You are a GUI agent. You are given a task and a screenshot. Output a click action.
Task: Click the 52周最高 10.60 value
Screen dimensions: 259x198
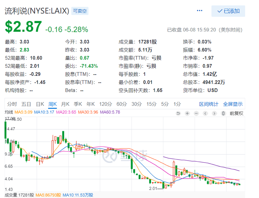pyautogui.click(x=36, y=58)
